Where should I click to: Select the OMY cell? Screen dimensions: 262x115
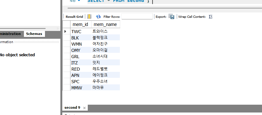81,50
